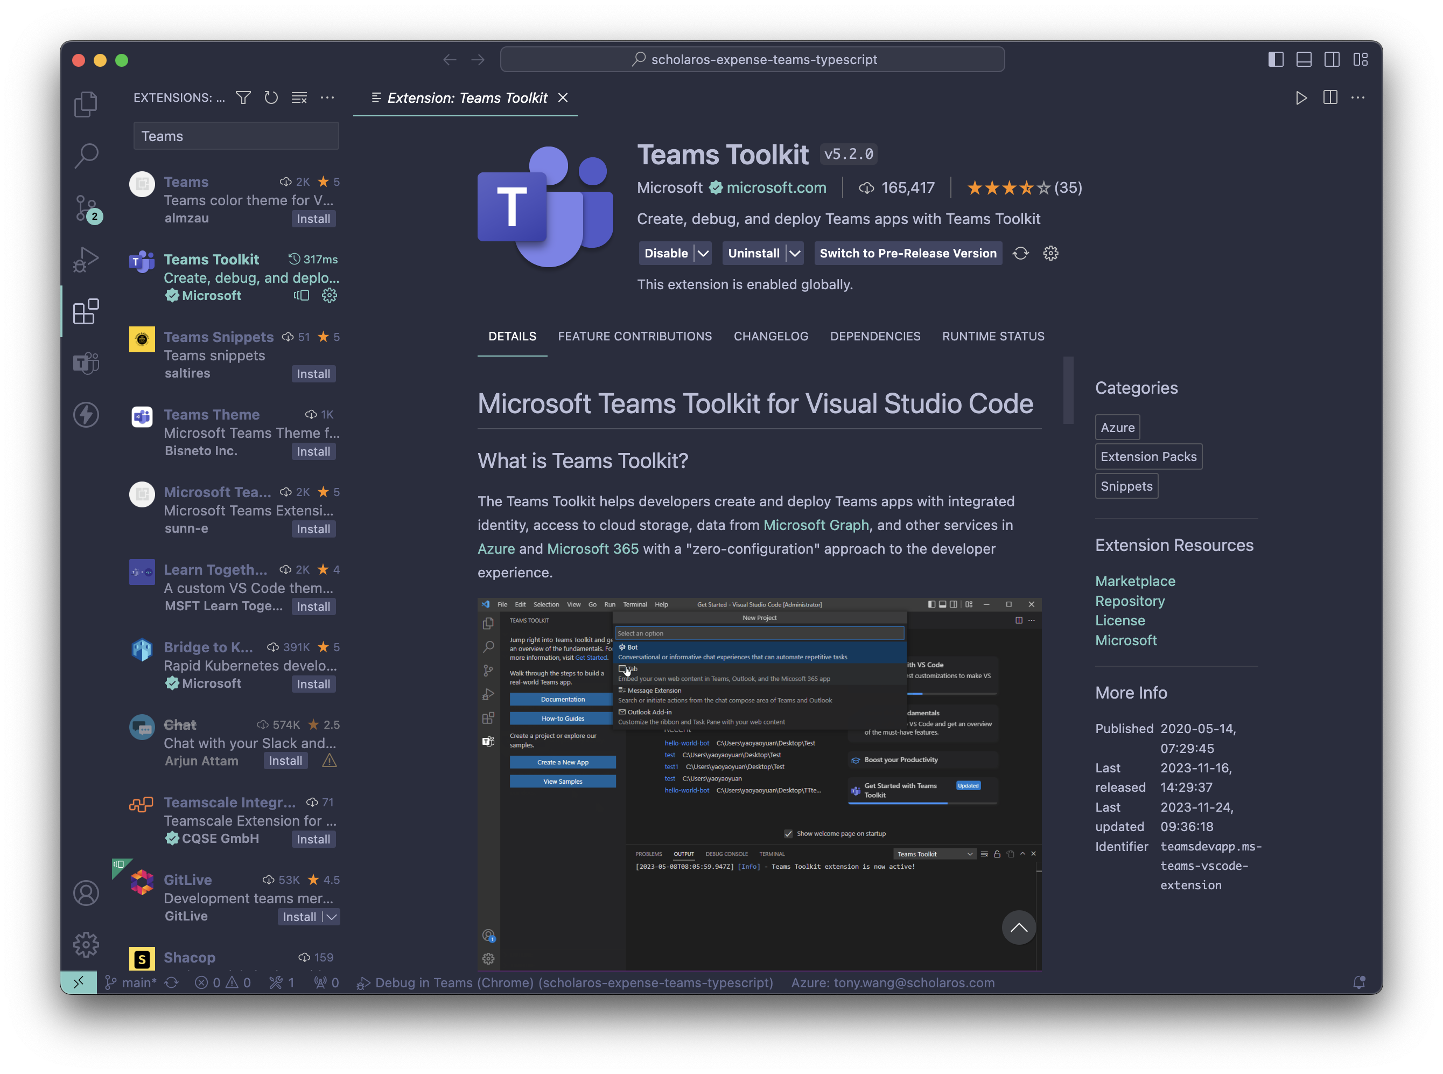Toggle the primary side bar layout icon
The image size is (1443, 1074).
(1276, 60)
